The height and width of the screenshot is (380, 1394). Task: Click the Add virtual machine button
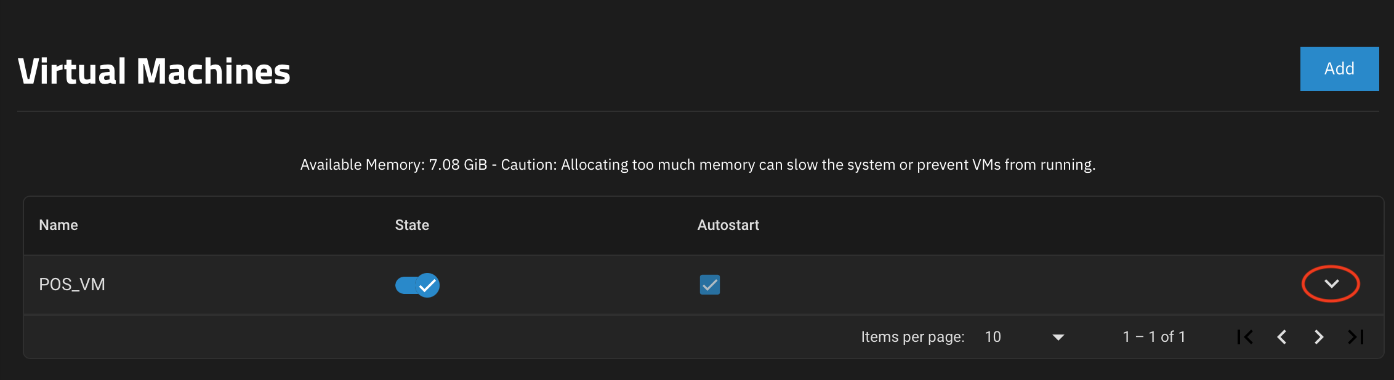[x=1339, y=69]
